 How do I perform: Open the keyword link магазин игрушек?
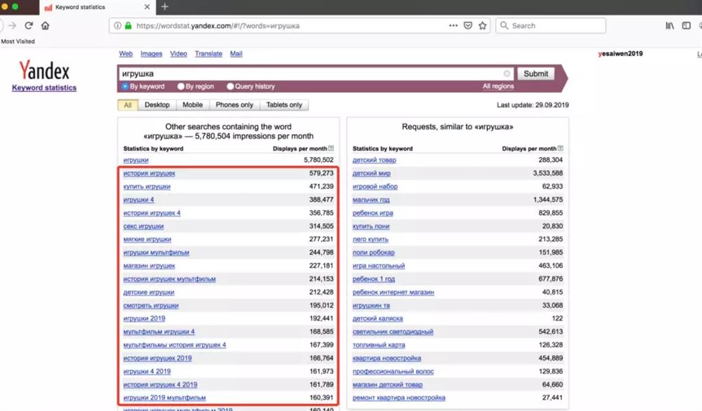(149, 266)
